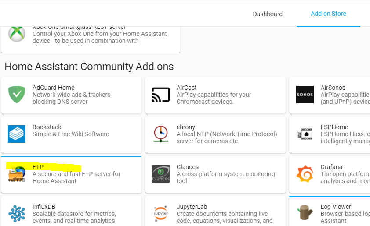
Task: Click the vsFTPD folder icon
Action: click(x=17, y=174)
